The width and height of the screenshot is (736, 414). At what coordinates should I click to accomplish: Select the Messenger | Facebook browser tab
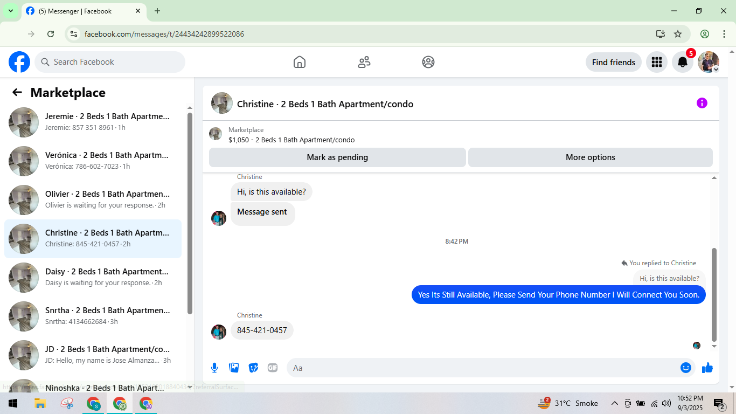tap(84, 11)
